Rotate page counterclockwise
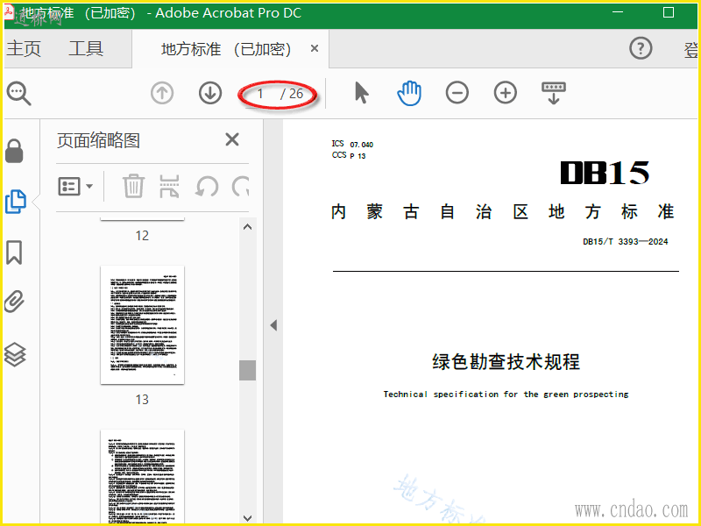The width and height of the screenshot is (701, 526). (x=207, y=186)
